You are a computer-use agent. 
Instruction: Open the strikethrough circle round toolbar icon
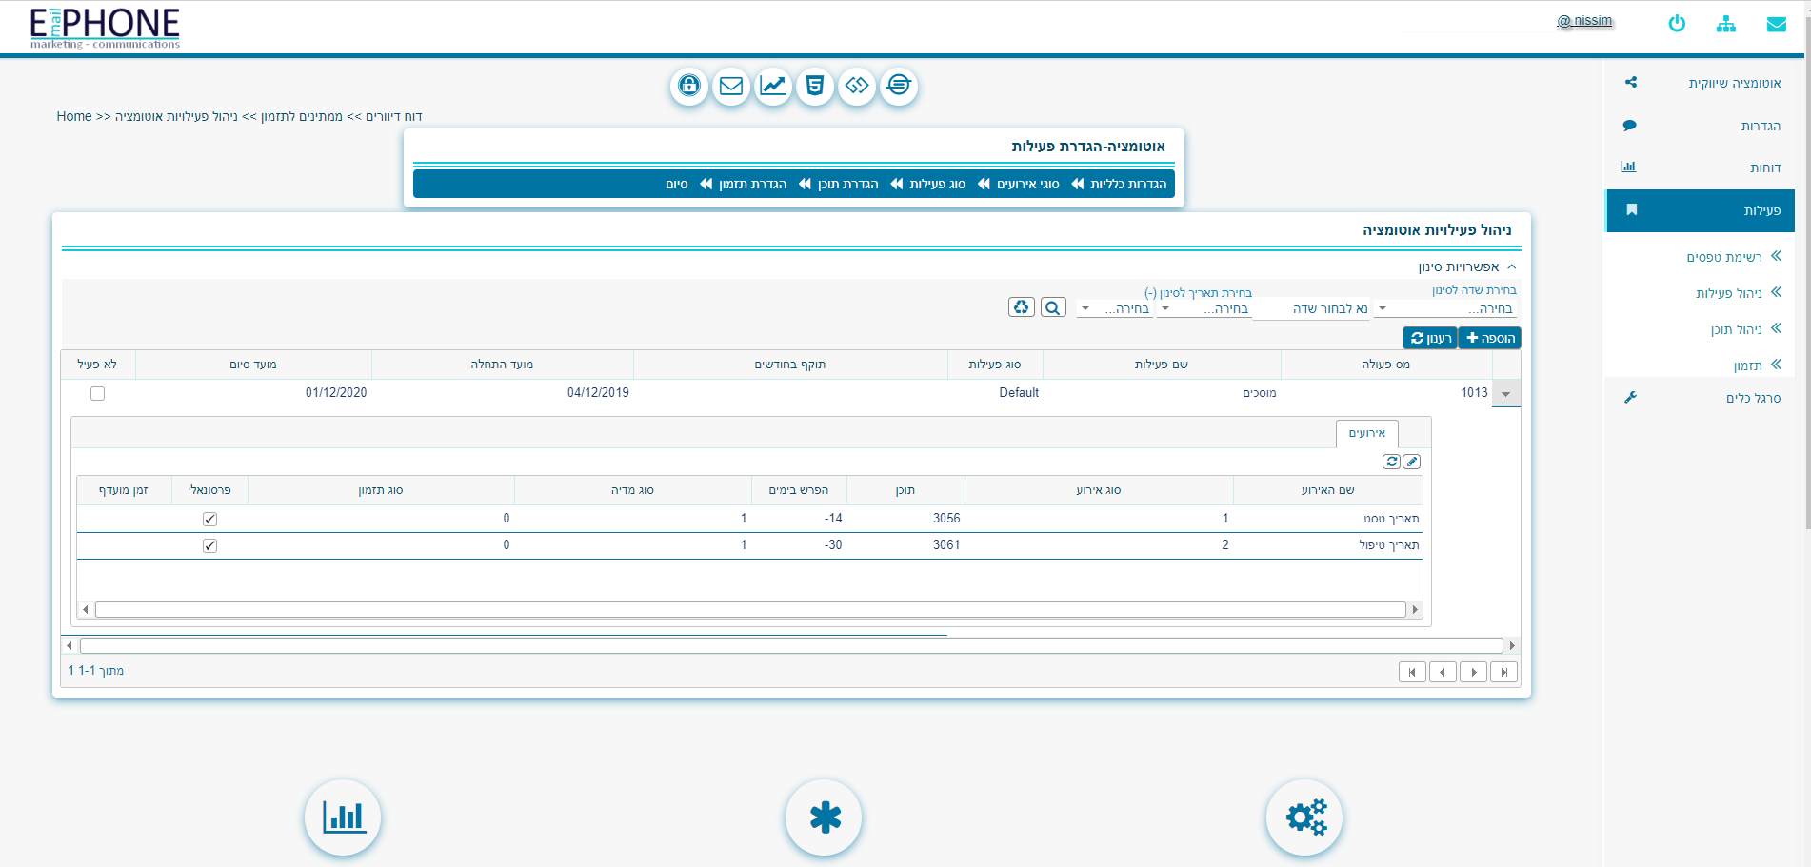click(899, 86)
